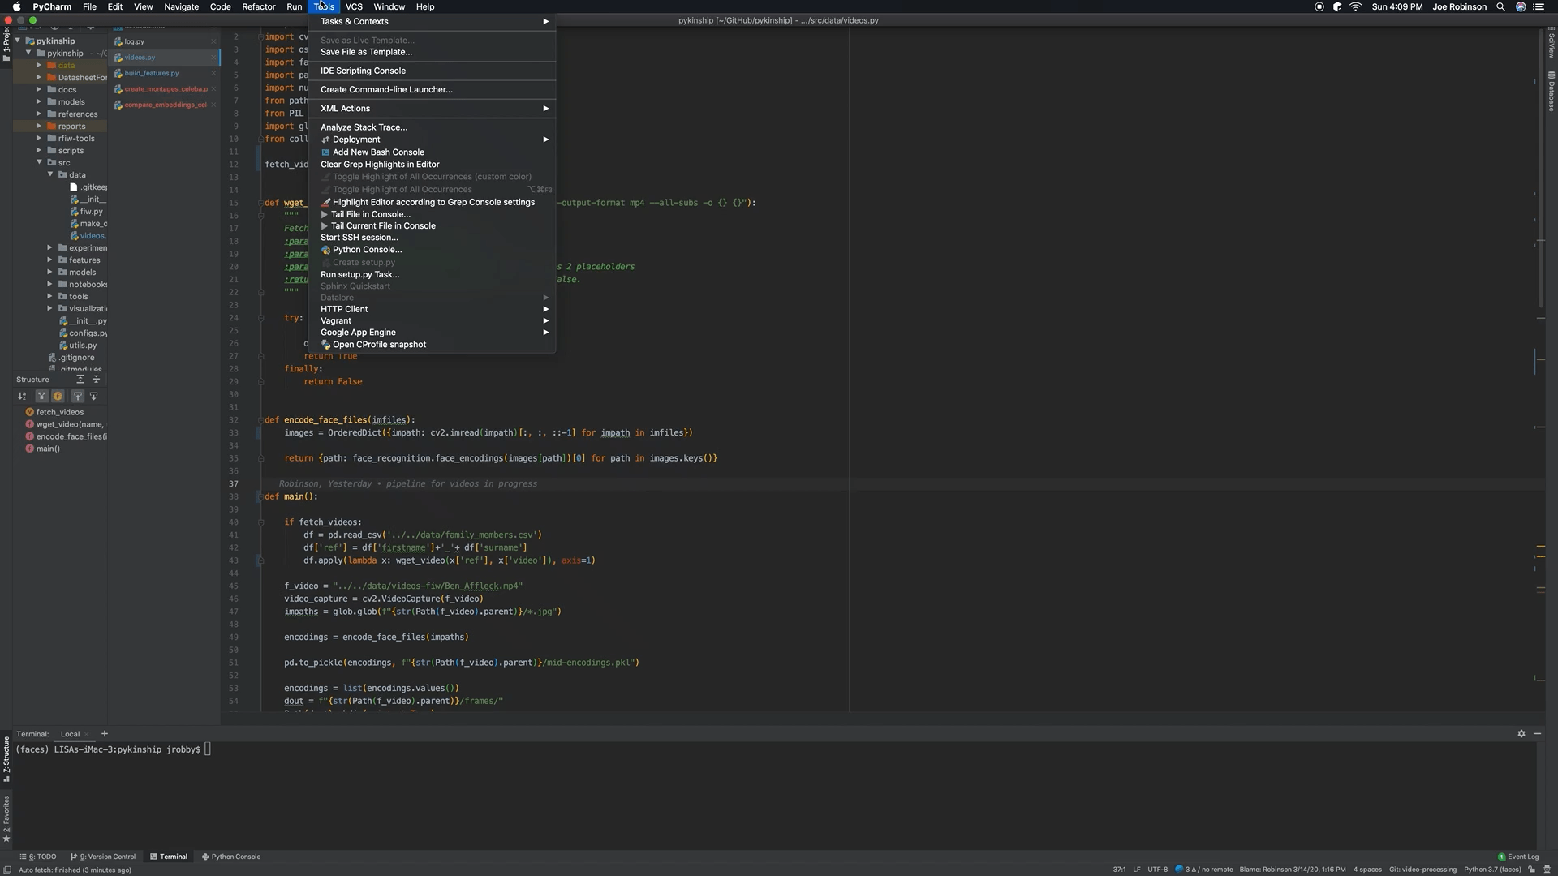
Task: Toggle Autoscroll to Source in Structure
Action: [78, 397]
